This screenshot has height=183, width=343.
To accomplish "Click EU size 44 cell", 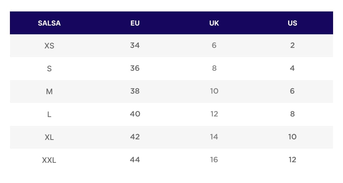I will tap(135, 160).
